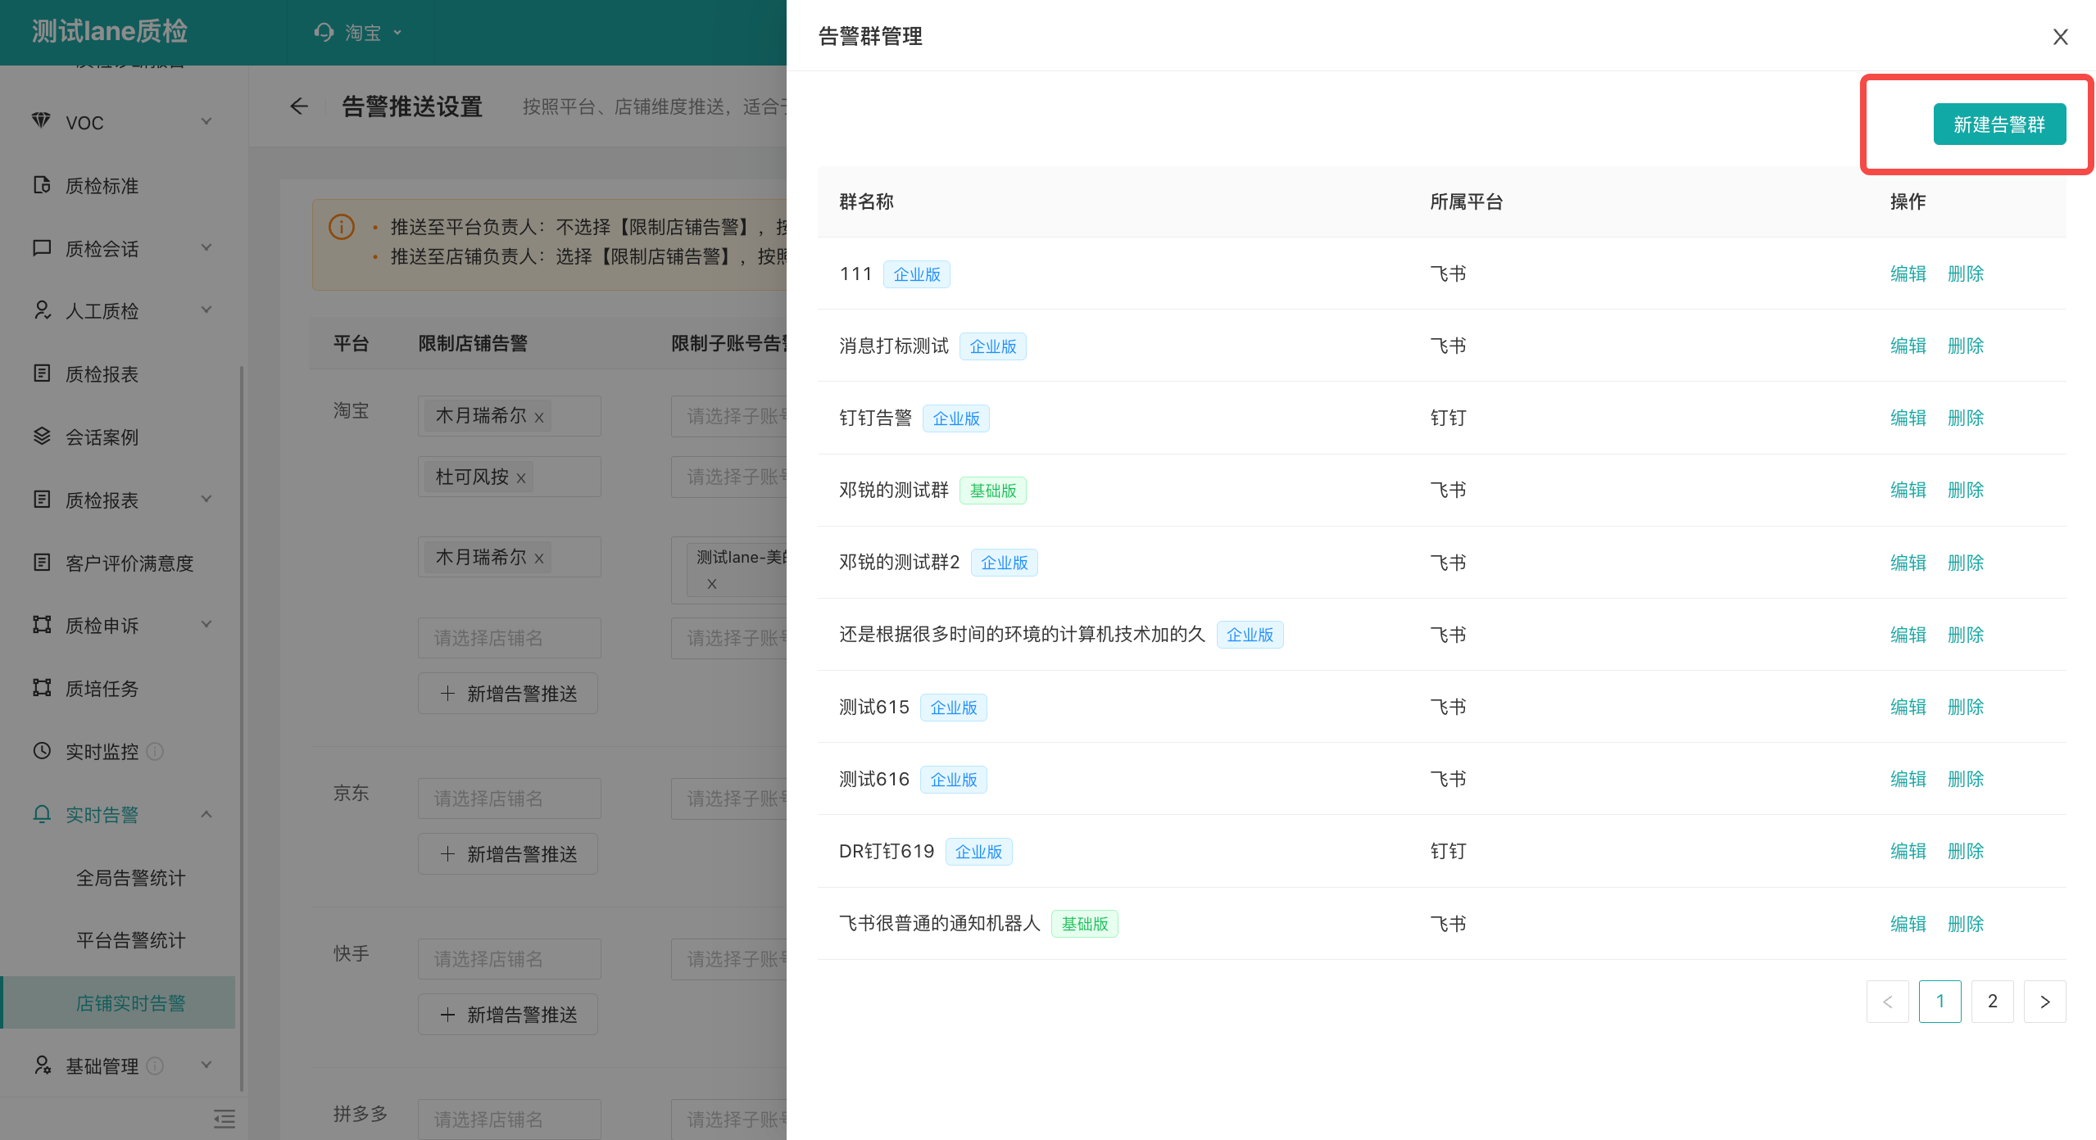Click the 质培任务 icon in sidebar
The image size is (2096, 1140).
[41, 688]
